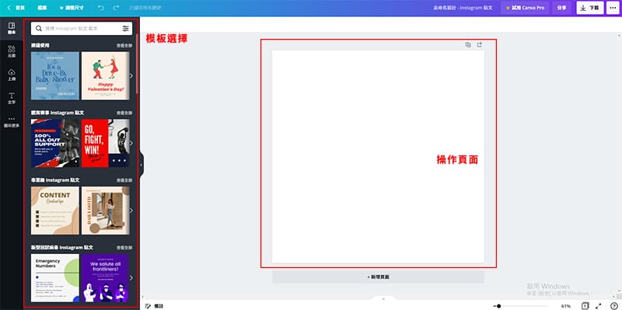Click the add new page (新增頁面) button
Viewport: 622px width, 310px height.
click(378, 277)
